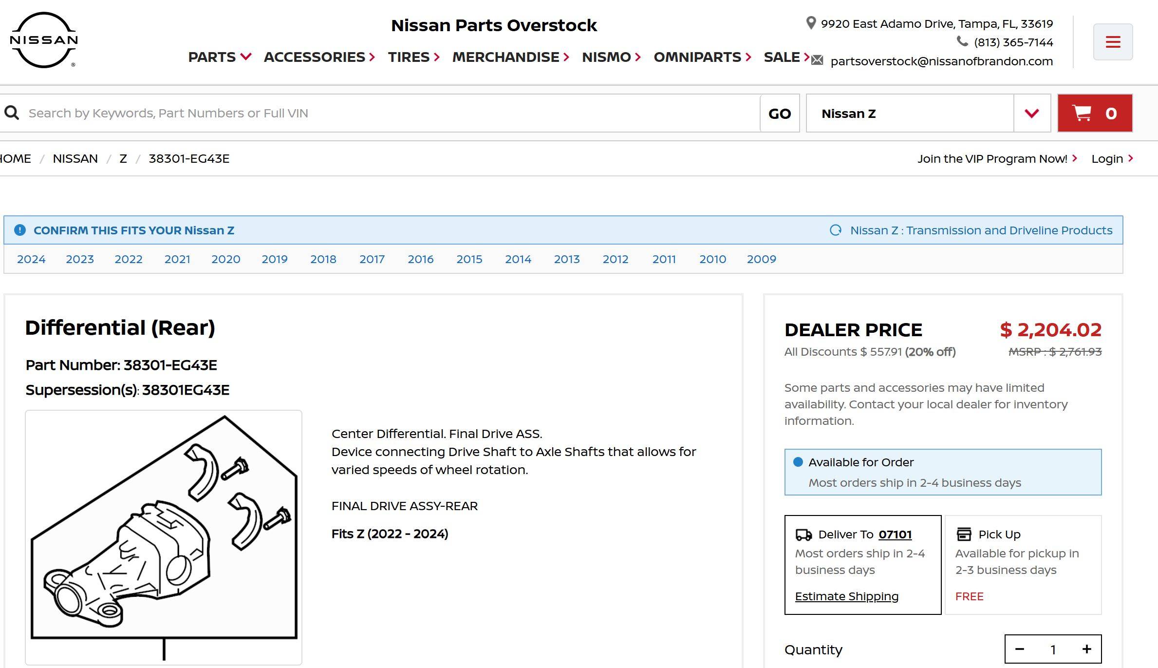Click the quantity value field

(1053, 649)
